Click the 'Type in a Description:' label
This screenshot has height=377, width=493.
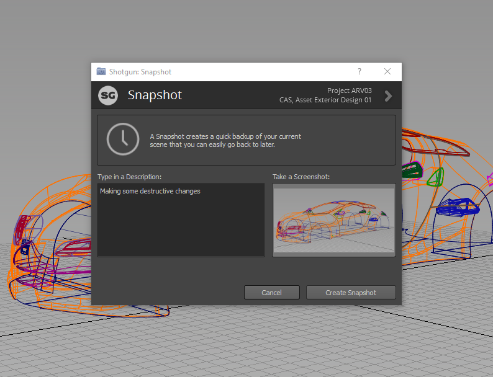click(130, 177)
